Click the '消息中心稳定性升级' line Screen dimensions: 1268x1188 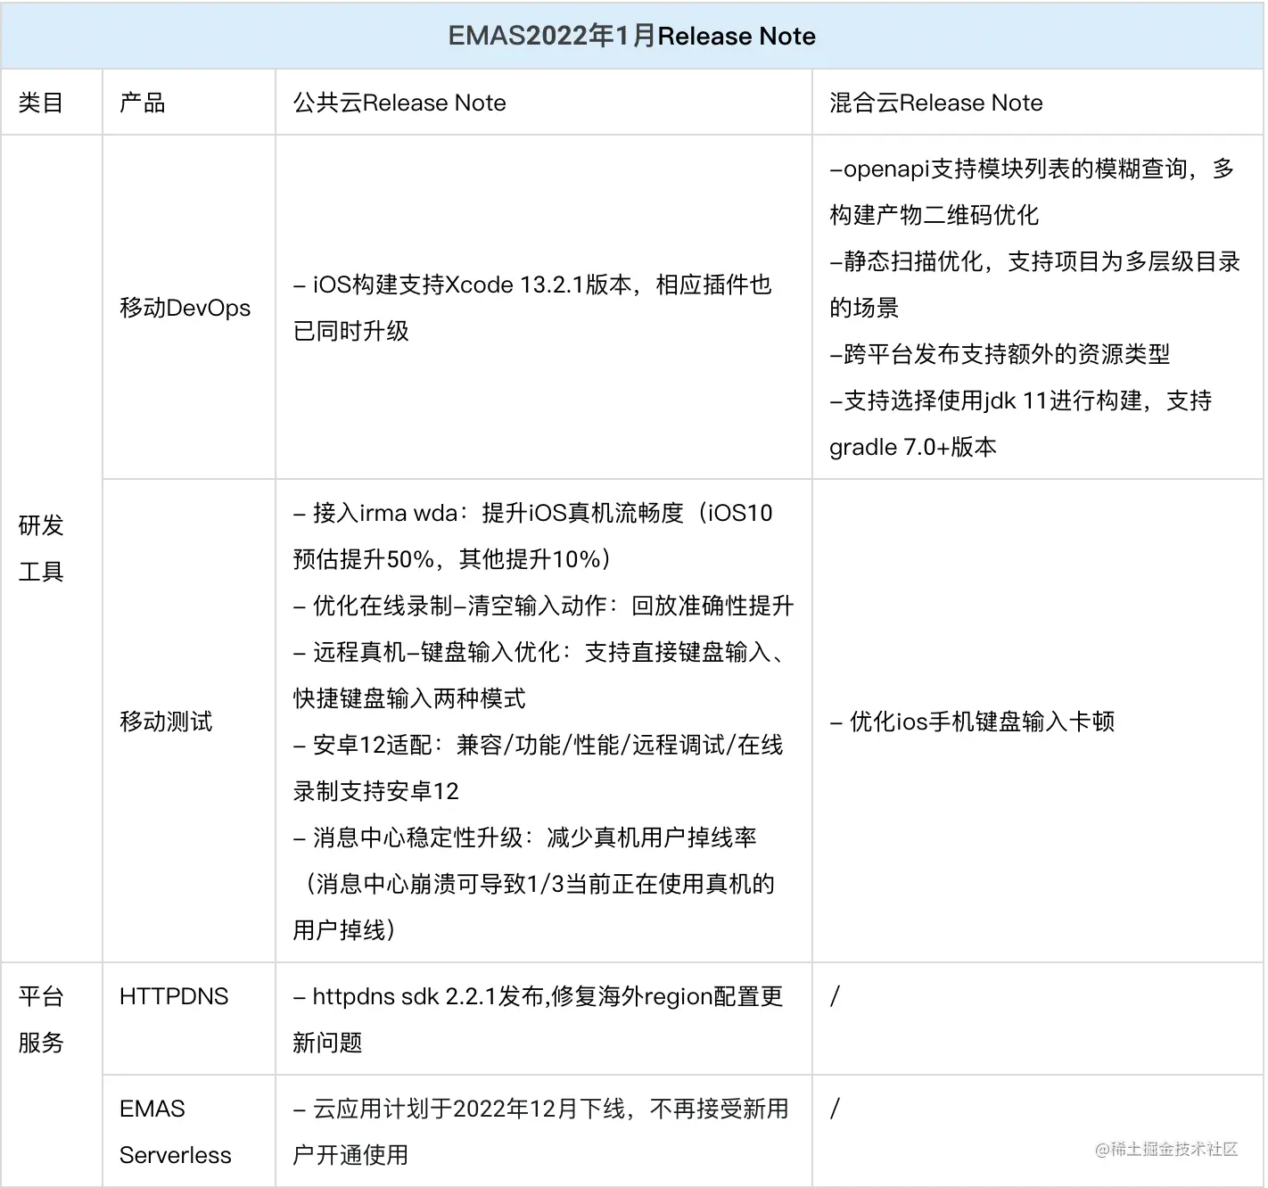pyautogui.click(x=534, y=884)
